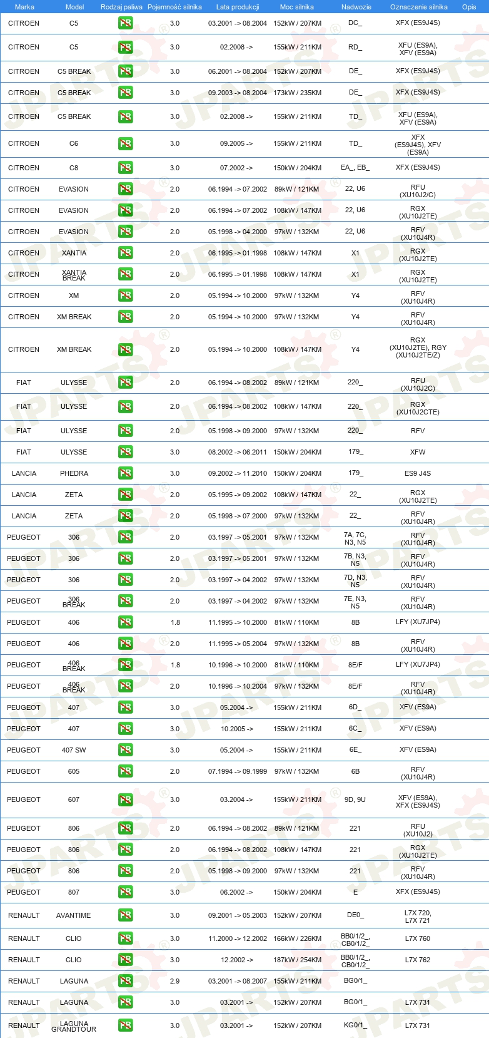Click the Rodzaj paliwa column header
Image resolution: width=489 pixels, height=1038 pixels.
(x=121, y=7)
